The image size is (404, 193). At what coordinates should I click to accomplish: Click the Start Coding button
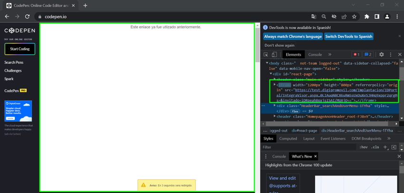pyautogui.click(x=20, y=49)
